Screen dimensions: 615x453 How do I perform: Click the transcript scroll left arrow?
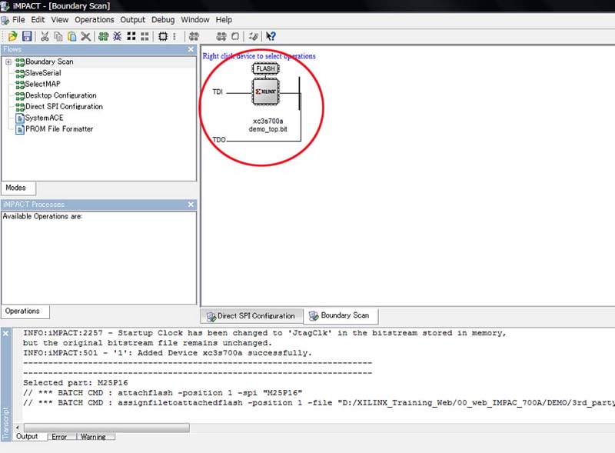point(18,428)
